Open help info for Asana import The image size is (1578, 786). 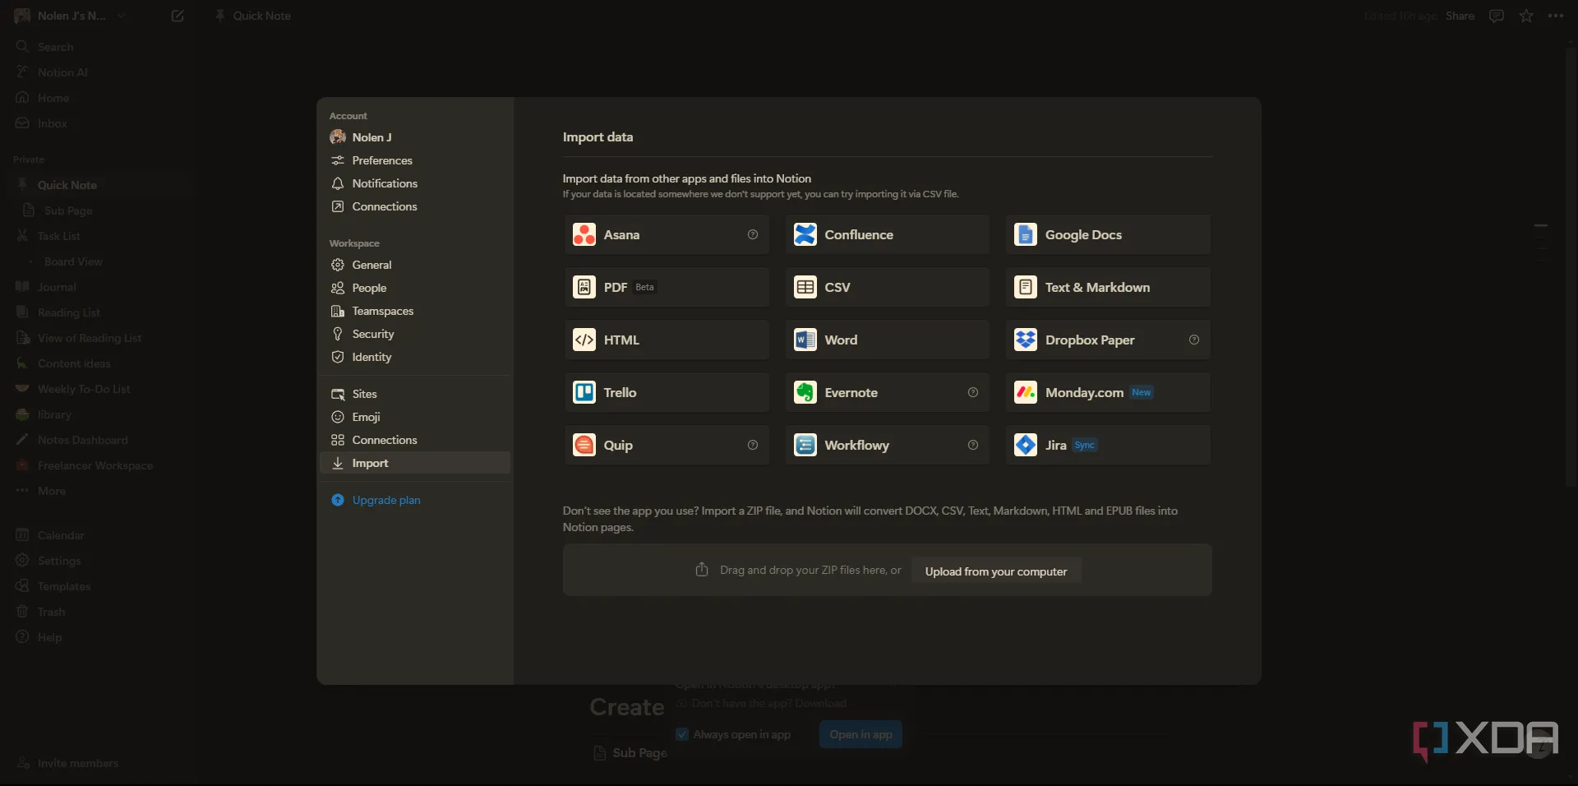click(752, 235)
